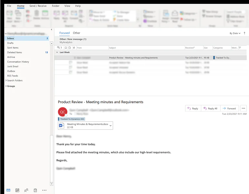Click the Word document icon of the attachment
The height and width of the screenshot is (194, 249).
62,126
